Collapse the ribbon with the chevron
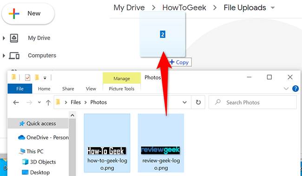Screen dimensions: 302x176 click(286, 88)
